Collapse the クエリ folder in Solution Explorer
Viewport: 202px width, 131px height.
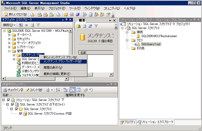(x=127, y=40)
